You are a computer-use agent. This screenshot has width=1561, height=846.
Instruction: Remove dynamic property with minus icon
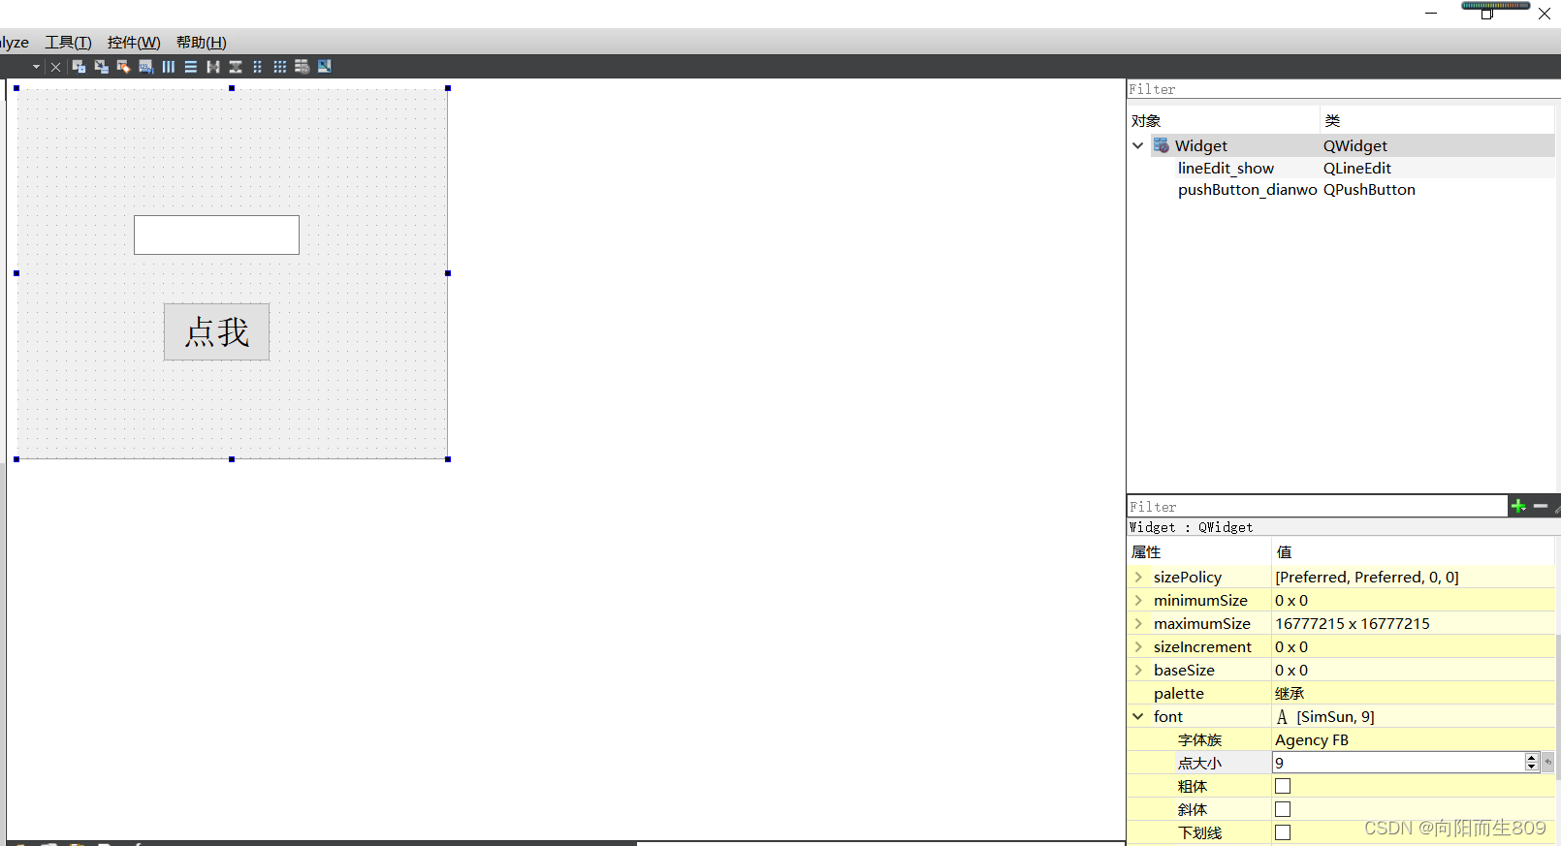[x=1541, y=506]
